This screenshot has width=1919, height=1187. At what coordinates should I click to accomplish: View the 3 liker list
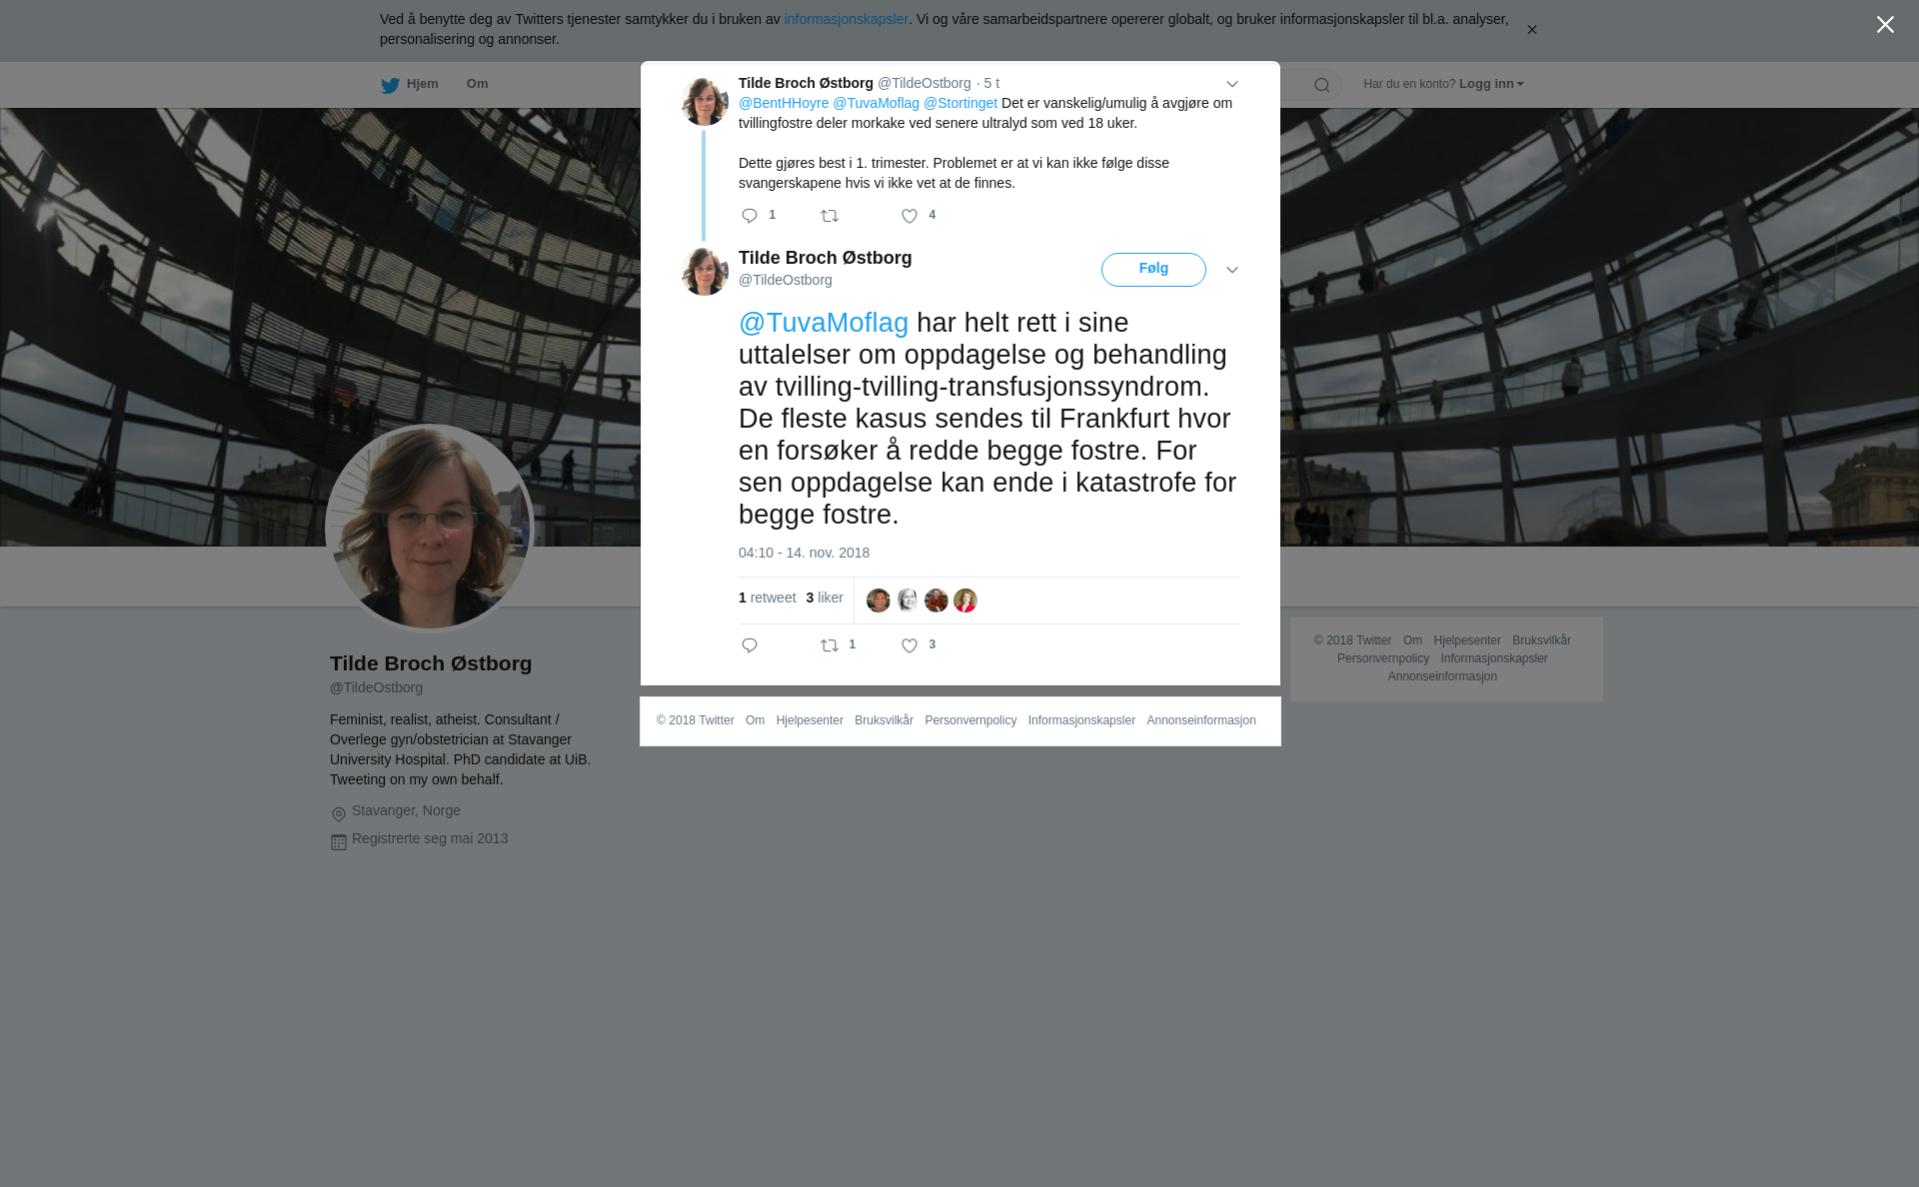tap(825, 597)
